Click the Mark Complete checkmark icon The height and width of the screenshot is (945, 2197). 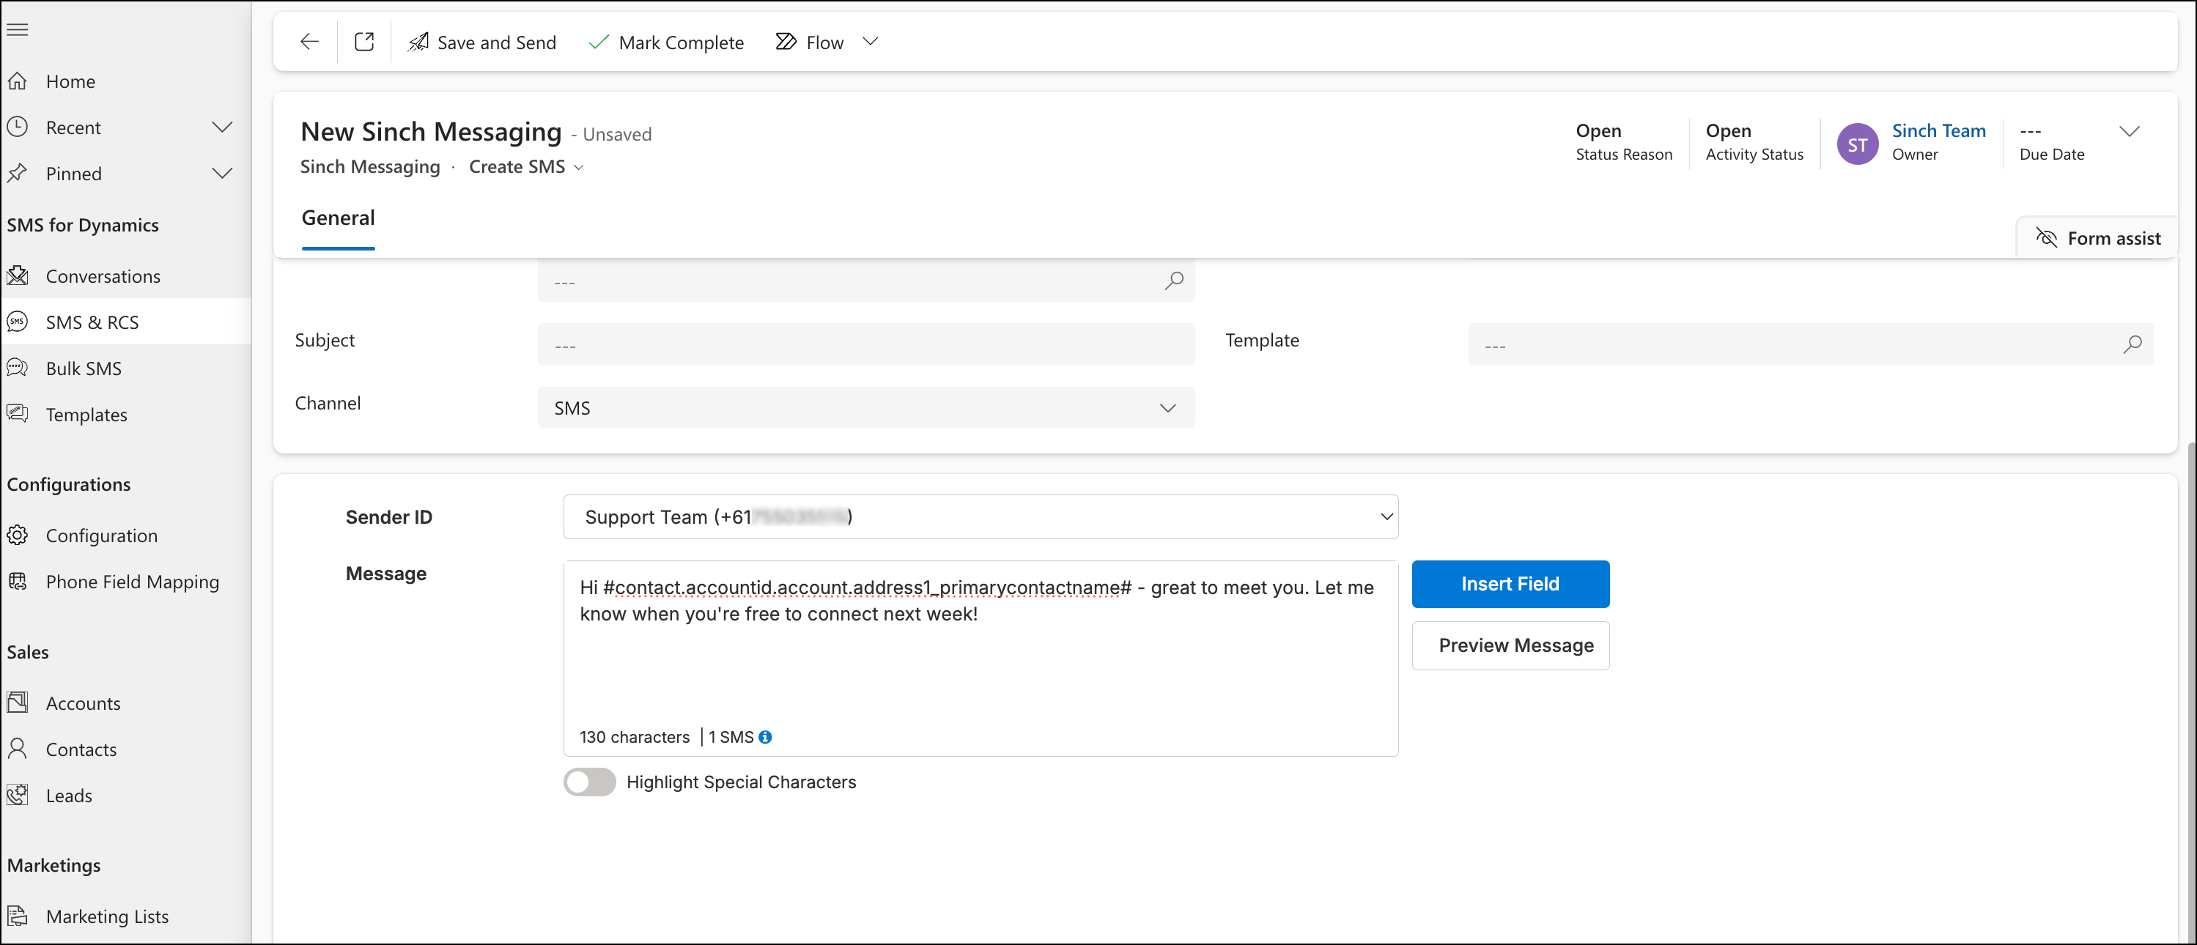point(599,42)
